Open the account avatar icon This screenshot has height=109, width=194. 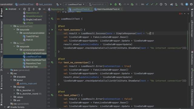(191, 4)
